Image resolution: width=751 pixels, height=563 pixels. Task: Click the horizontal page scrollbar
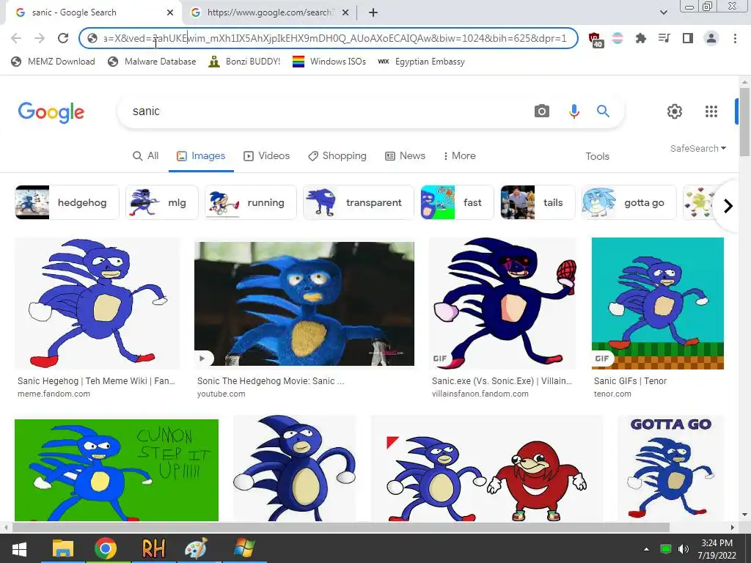click(341, 527)
